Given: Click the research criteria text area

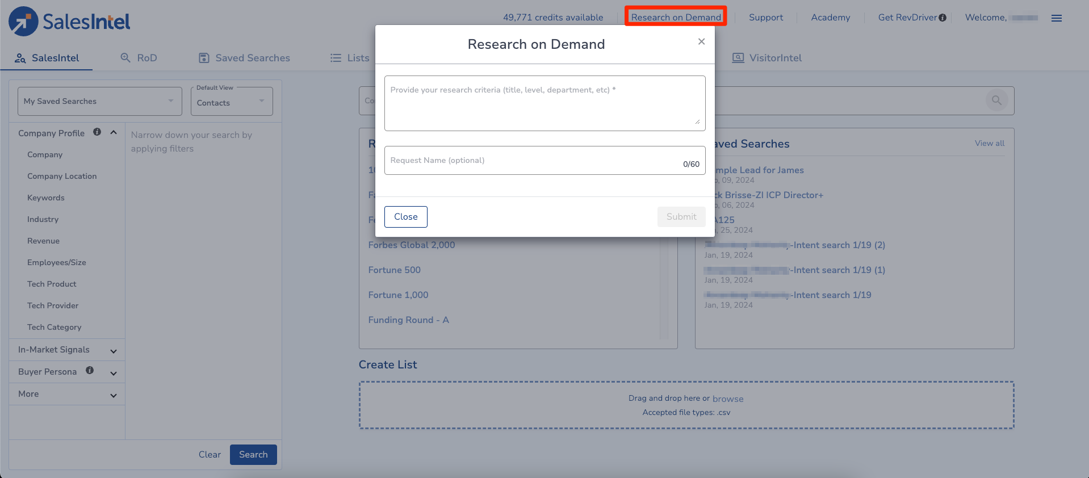Looking at the screenshot, I should coord(545,103).
